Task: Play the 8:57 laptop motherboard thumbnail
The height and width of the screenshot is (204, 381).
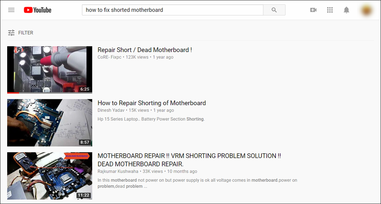Action: coord(50,123)
